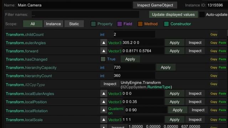Image resolution: width=228 pixels, height=128 pixels.
Task: Paste into the Transform.eulerAngles row
Action: point(222,43)
